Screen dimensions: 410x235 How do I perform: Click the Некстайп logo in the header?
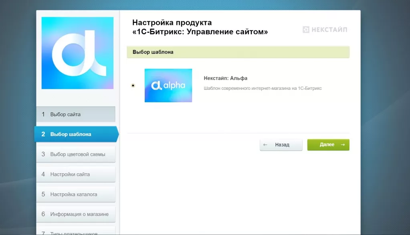[325, 30]
